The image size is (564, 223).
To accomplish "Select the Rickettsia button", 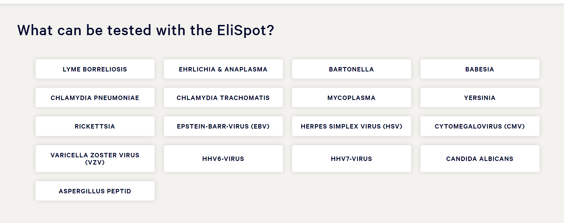I will tap(95, 126).
